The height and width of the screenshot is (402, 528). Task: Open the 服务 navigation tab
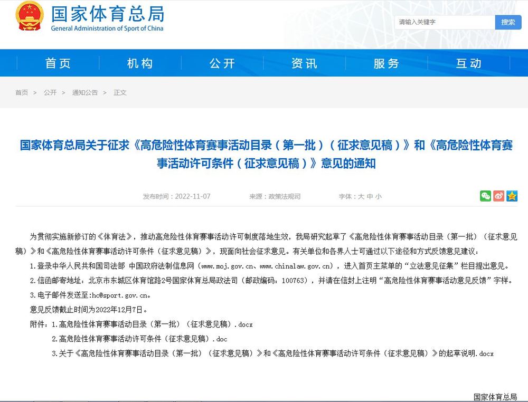pos(386,63)
